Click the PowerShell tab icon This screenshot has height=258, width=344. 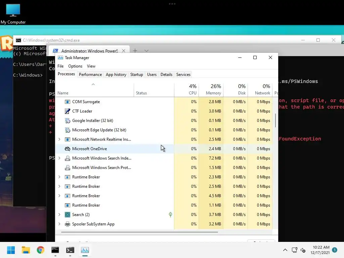tap(55, 51)
